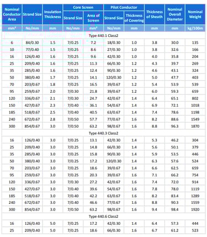Viewport: 207px width, 237px height.
Task: Select the overall diameter value 65.1
Action: [174, 98]
